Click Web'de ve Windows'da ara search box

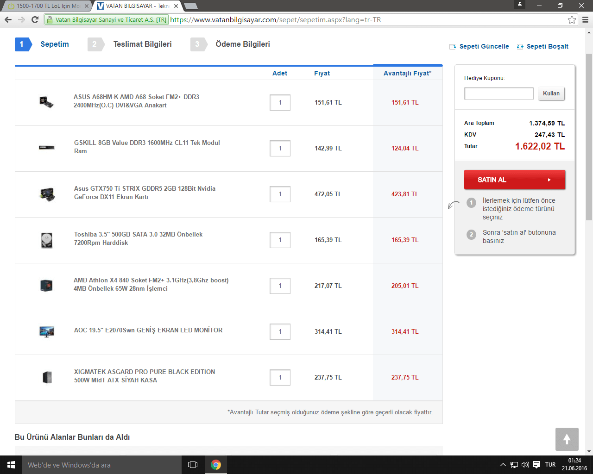102,465
